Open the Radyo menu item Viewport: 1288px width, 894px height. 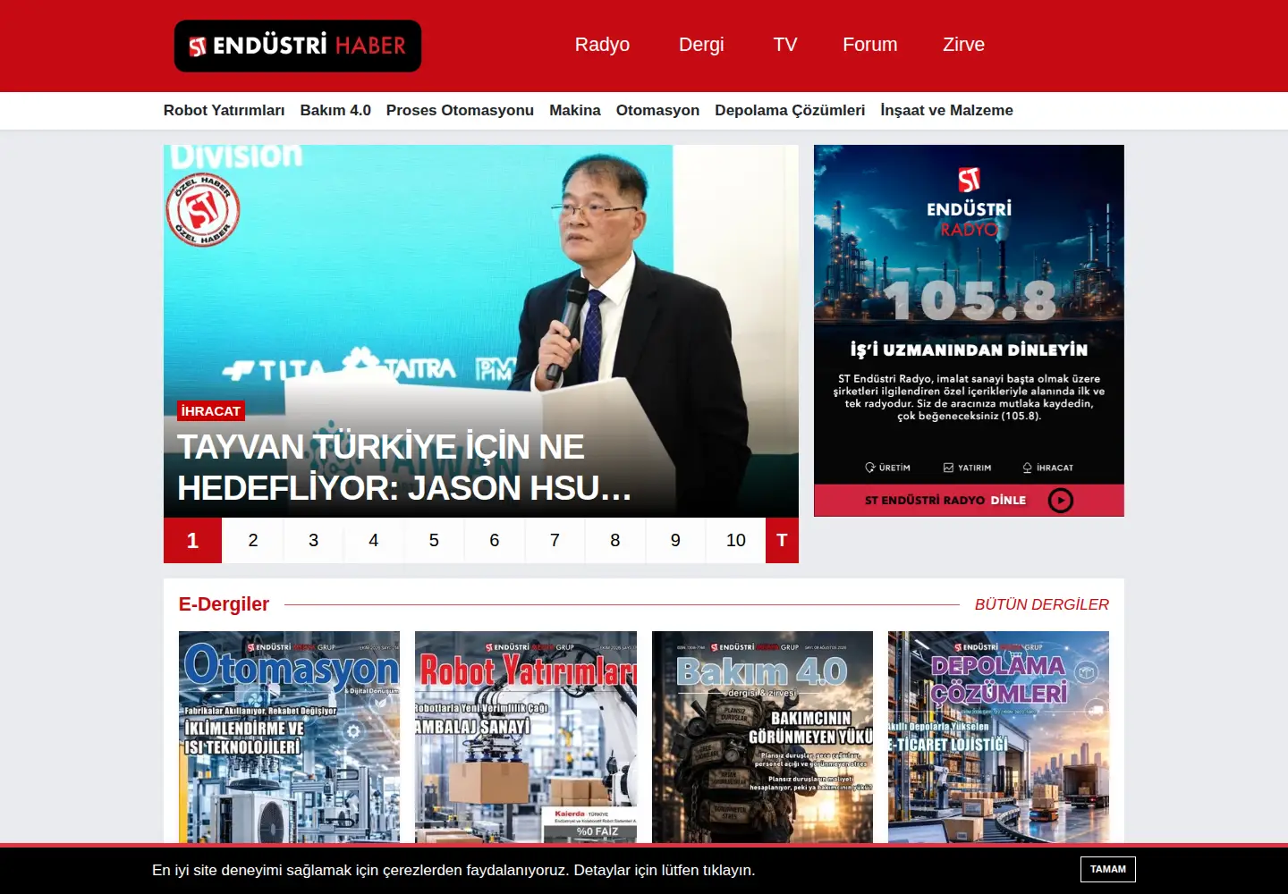point(602,45)
